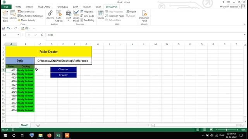Switch to the VIEW tab

pyautogui.click(x=98, y=7)
